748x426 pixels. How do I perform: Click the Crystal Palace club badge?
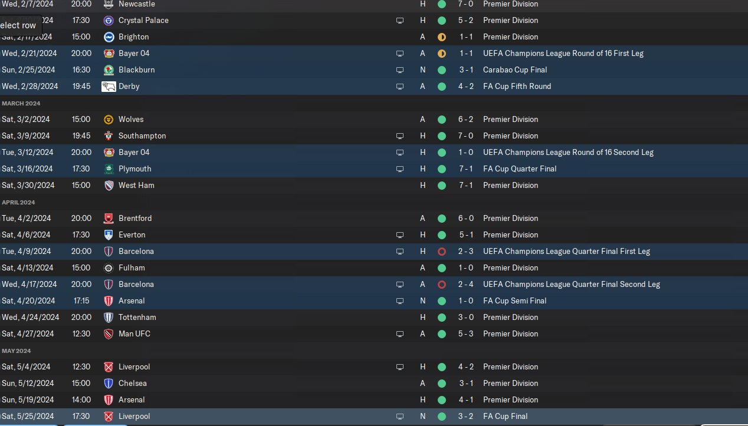pyautogui.click(x=109, y=20)
